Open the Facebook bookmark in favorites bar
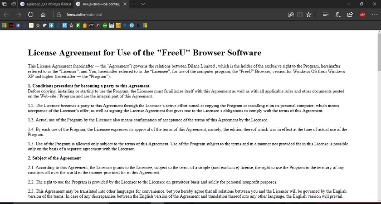381x204 pixels. [x=18, y=25]
